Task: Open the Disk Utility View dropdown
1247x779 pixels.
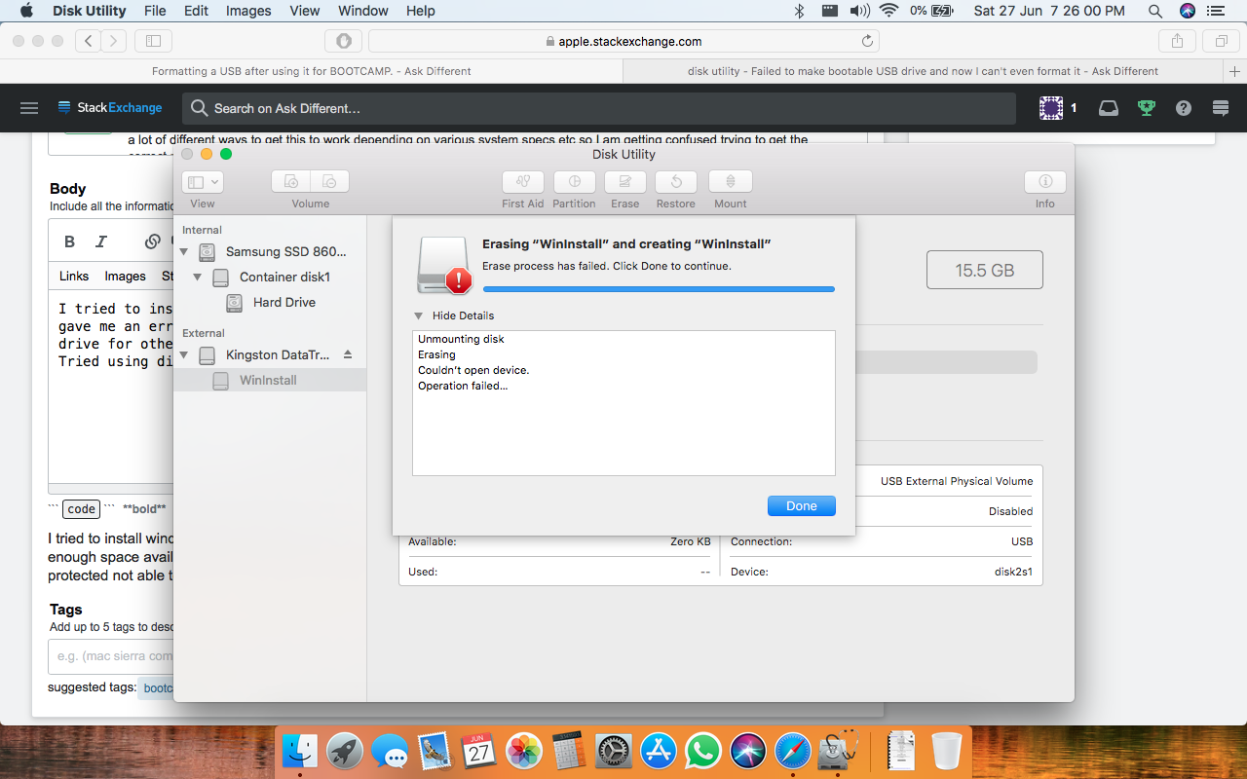Action: [203, 181]
